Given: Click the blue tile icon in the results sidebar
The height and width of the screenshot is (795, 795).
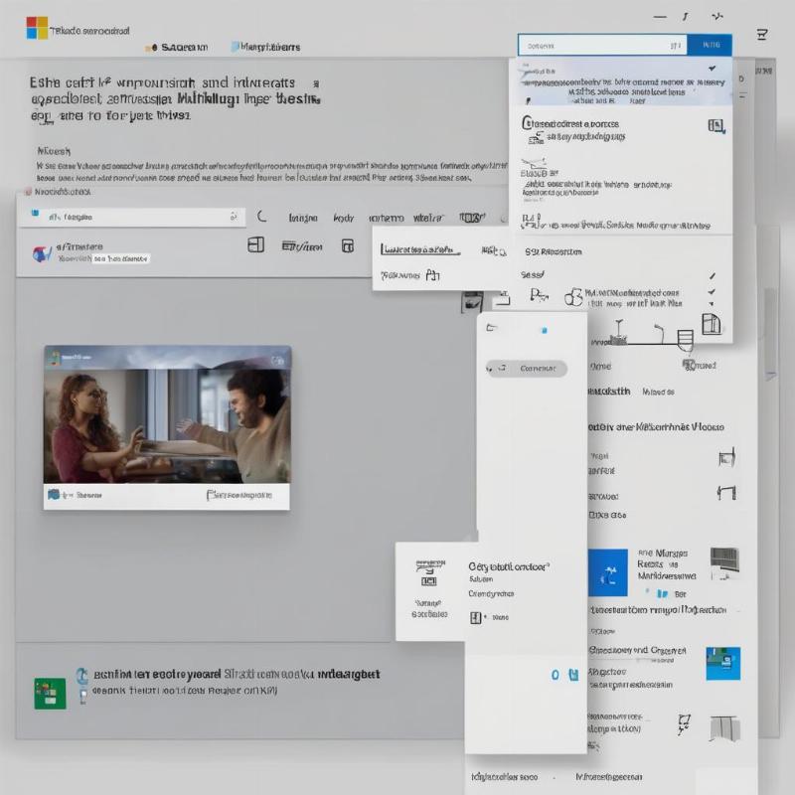Looking at the screenshot, I should point(607,568).
